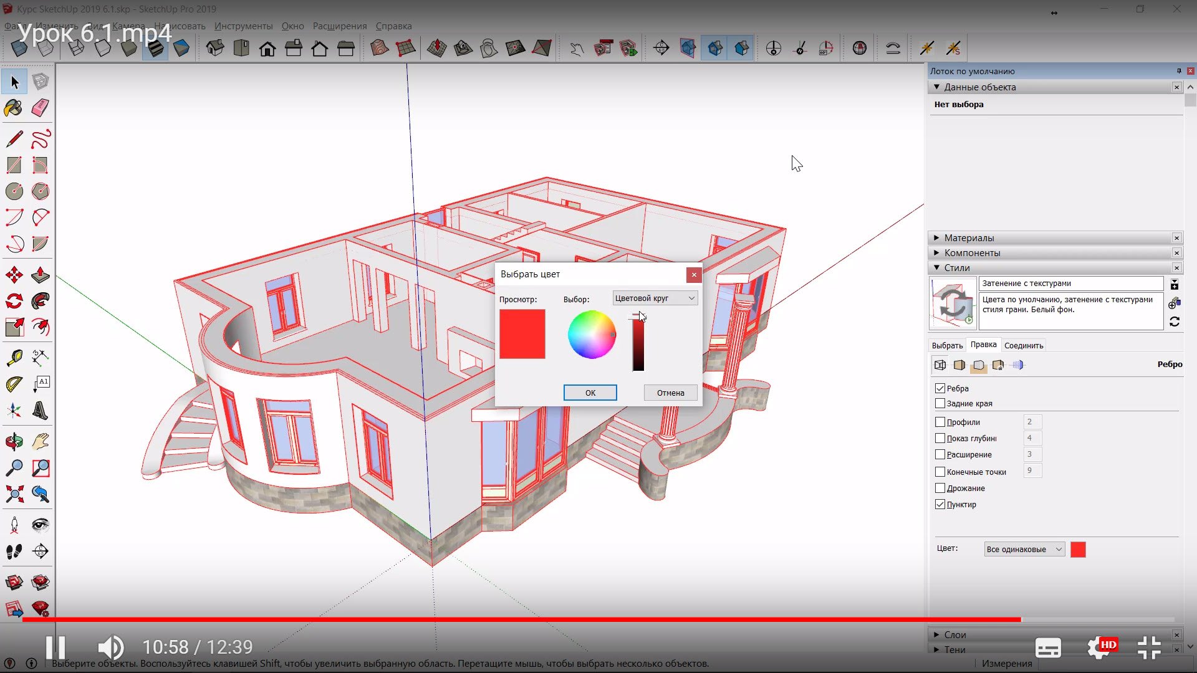Image resolution: width=1197 pixels, height=673 pixels.
Task: Close the Выбрать цвет dialog
Action: (694, 275)
